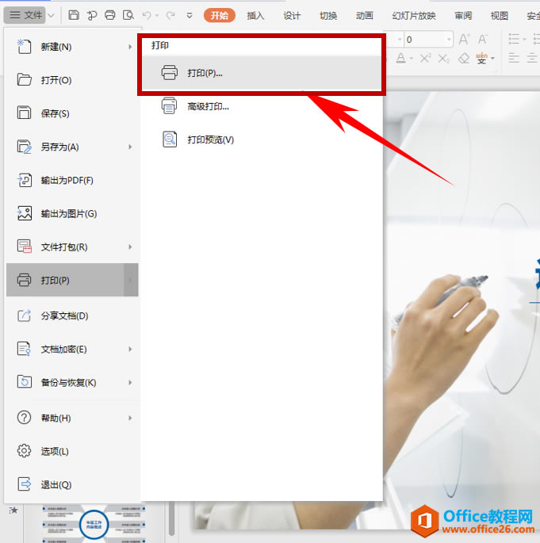Click the 文件 menu button
This screenshot has height=543, width=540.
pos(25,15)
